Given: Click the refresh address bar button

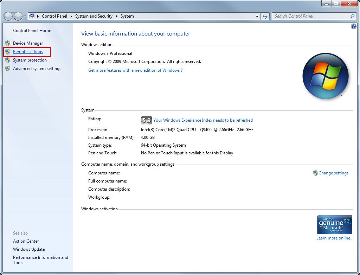Looking at the screenshot, I should [265, 16].
